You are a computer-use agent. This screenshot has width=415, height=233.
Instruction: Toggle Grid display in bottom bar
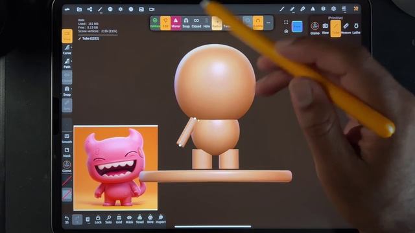coord(119,219)
